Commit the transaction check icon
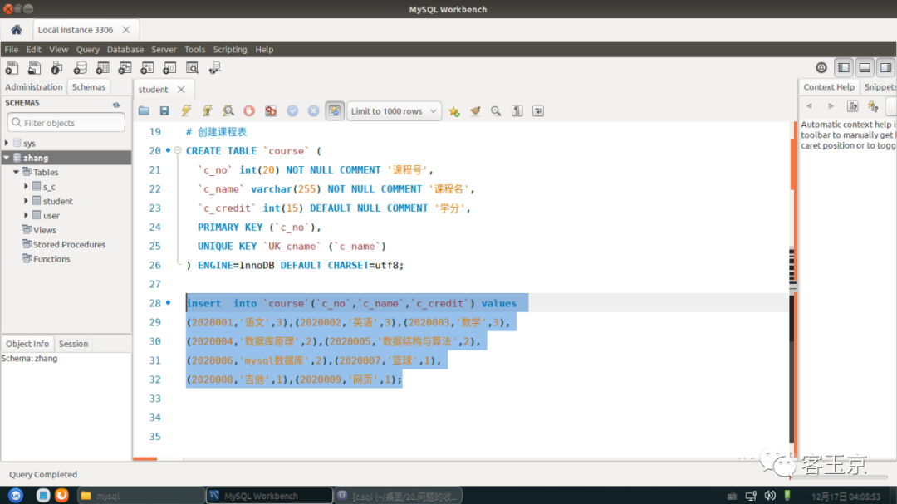897x504 pixels. pos(292,111)
